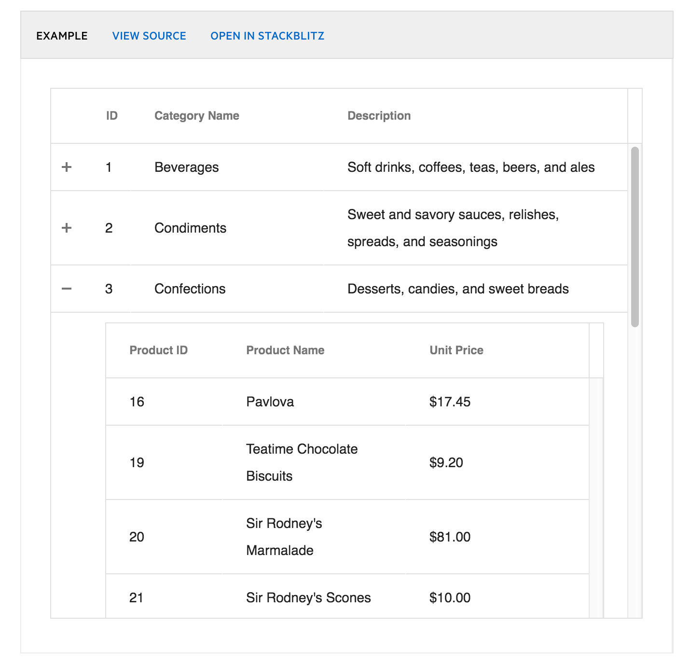Expand the Beverages row
The height and width of the screenshot is (666, 690).
pos(67,167)
